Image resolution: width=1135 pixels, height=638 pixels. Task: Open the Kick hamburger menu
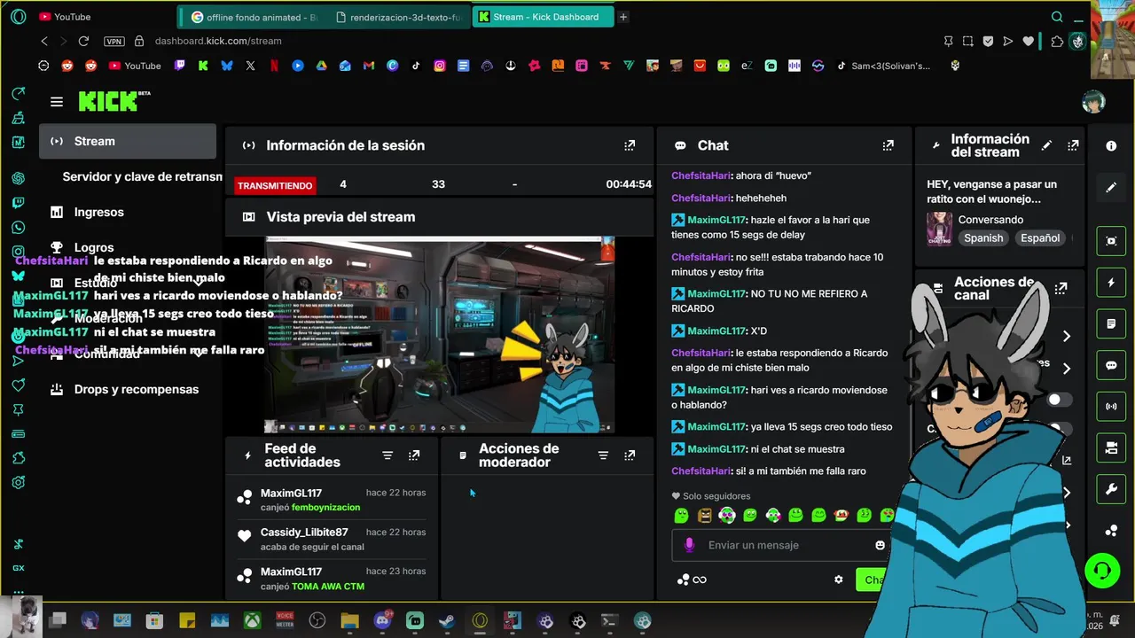click(x=57, y=102)
